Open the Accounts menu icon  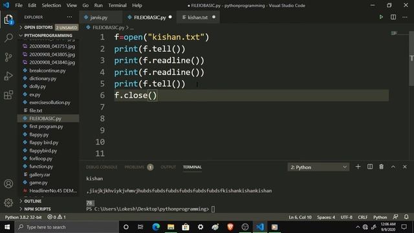[x=8, y=184]
